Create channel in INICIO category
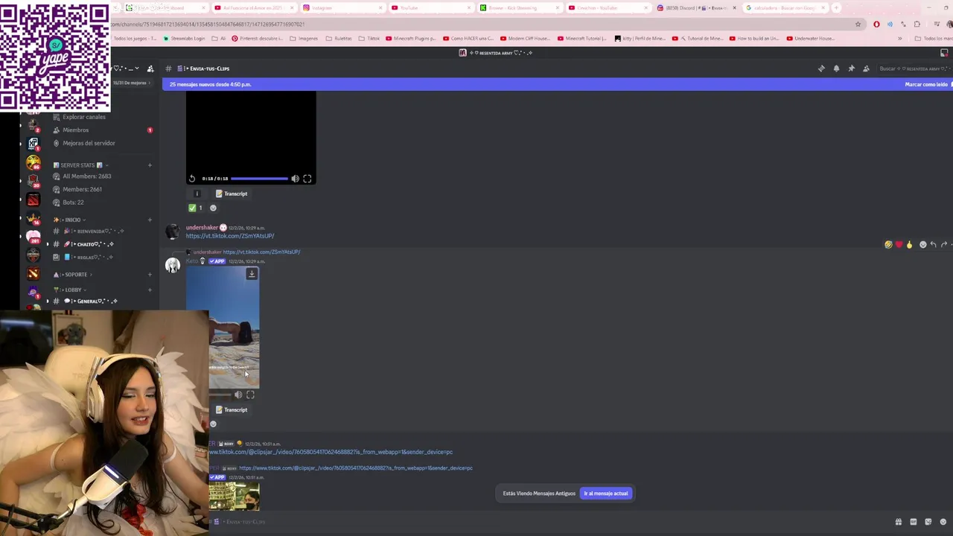 pyautogui.click(x=150, y=220)
